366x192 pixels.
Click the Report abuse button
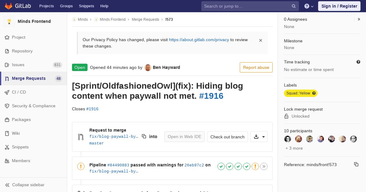click(256, 67)
